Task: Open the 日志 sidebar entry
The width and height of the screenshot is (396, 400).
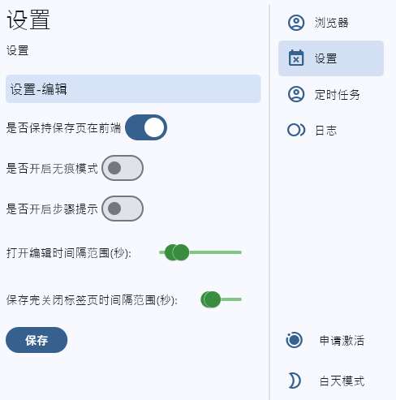Action: point(331,130)
